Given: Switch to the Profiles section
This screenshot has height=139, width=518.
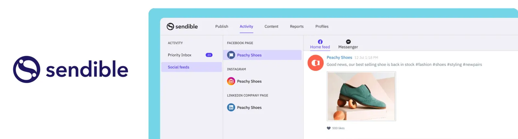Looking at the screenshot, I should tap(322, 27).
